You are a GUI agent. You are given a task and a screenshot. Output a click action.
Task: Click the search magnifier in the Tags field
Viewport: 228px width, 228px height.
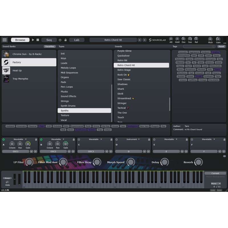tap(213, 46)
